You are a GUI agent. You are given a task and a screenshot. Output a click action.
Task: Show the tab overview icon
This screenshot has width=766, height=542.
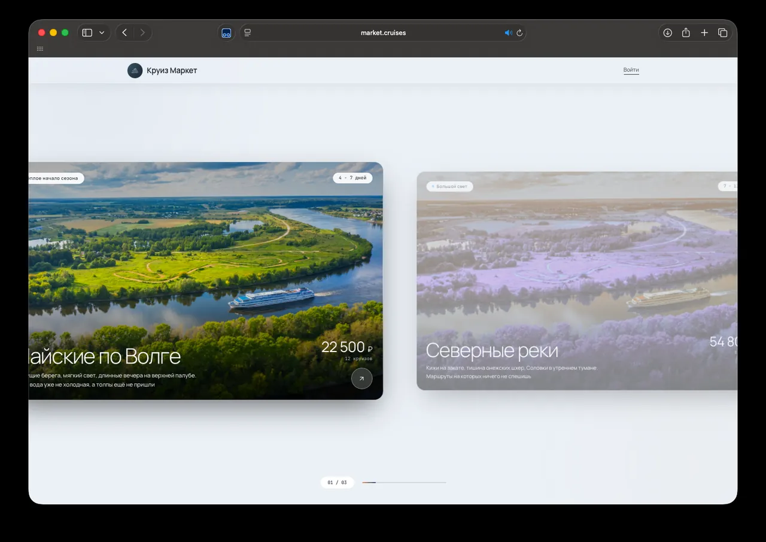(x=723, y=33)
